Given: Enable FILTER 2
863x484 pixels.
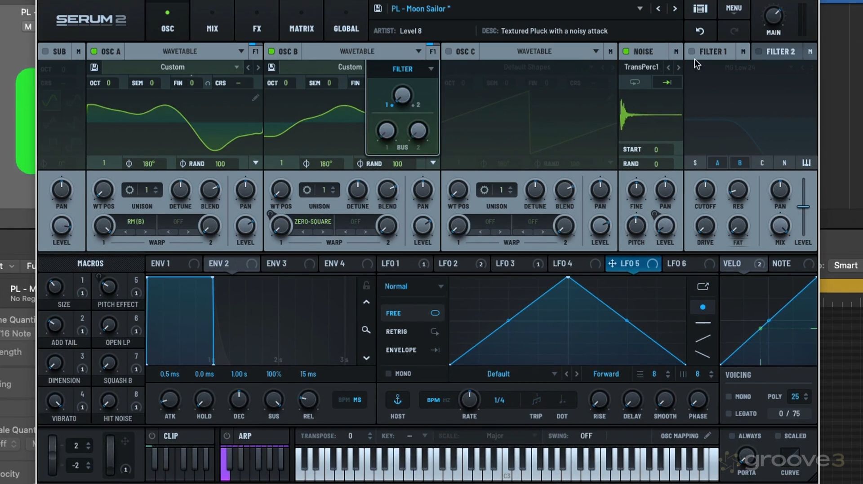Looking at the screenshot, I should tap(759, 51).
